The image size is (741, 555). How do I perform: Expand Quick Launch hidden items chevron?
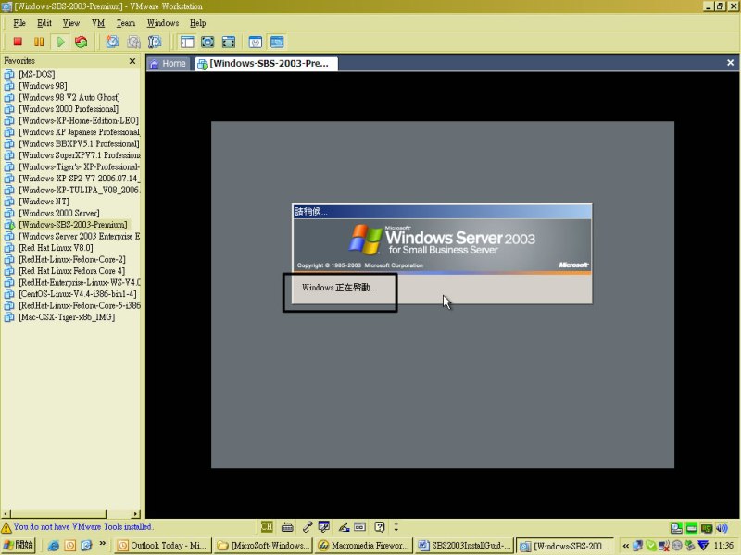[x=103, y=544]
